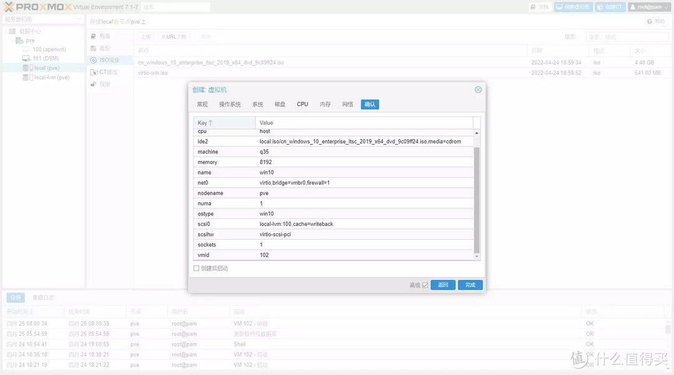Viewport: 674px width, 375px height.
Task: Select the 确认 wizard tab
Action: (x=369, y=104)
